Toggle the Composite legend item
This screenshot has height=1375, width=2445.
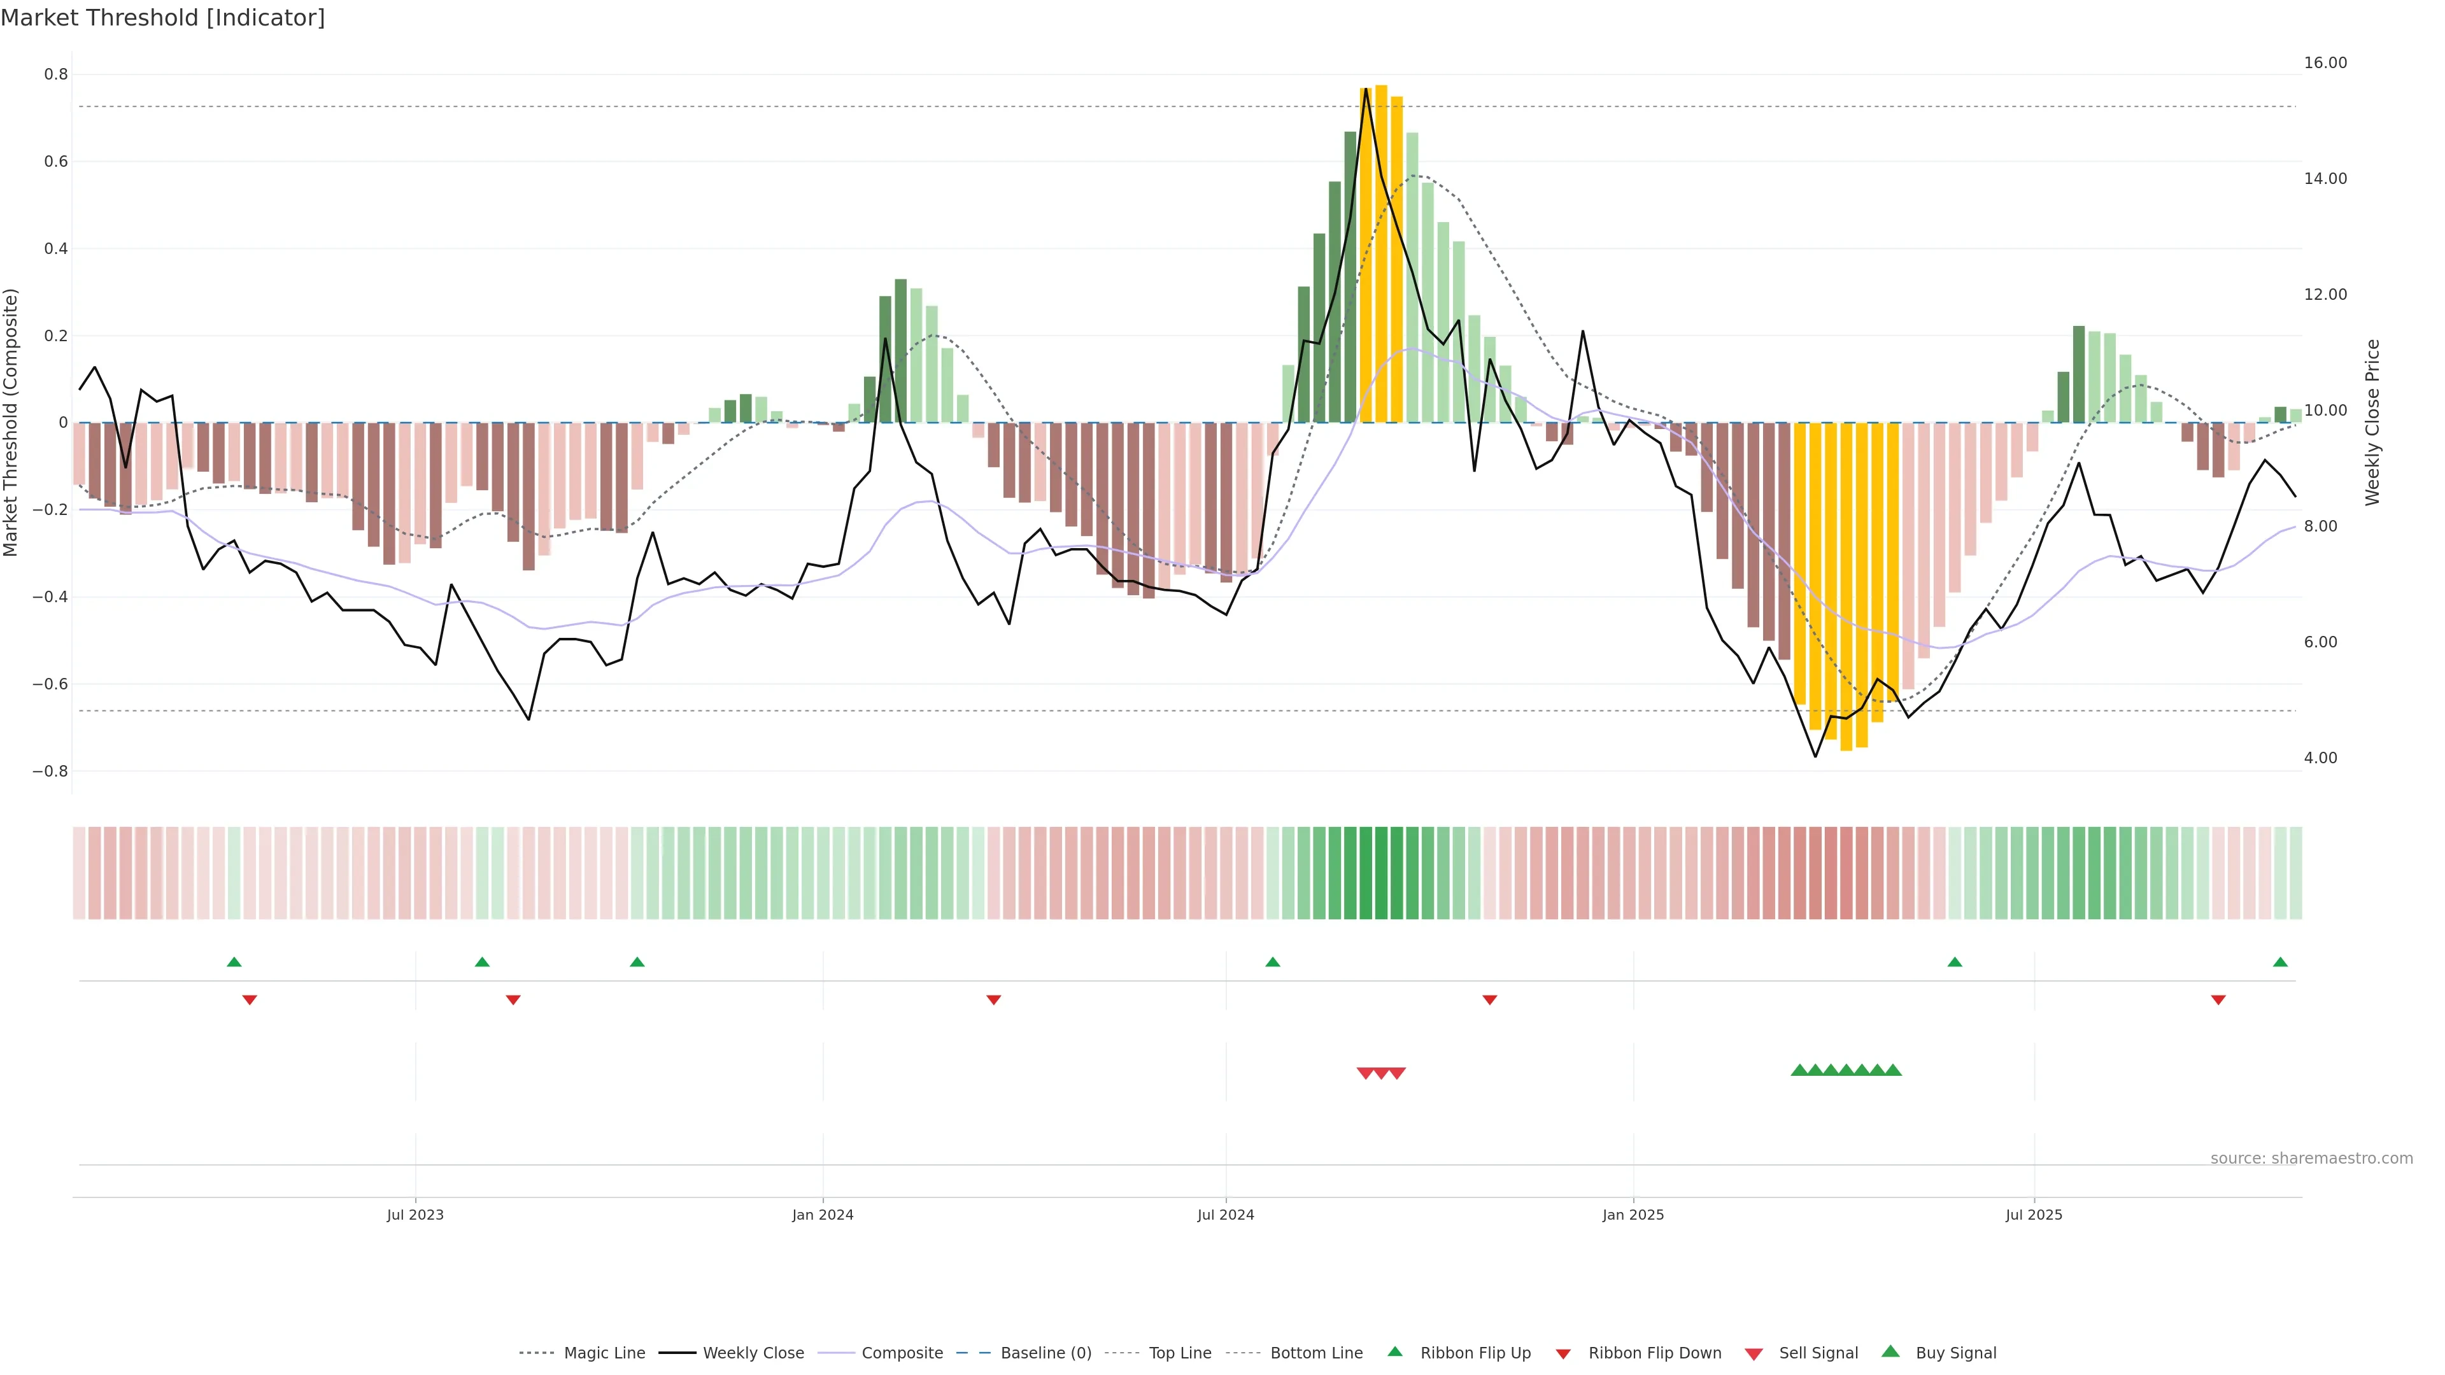tap(902, 1353)
